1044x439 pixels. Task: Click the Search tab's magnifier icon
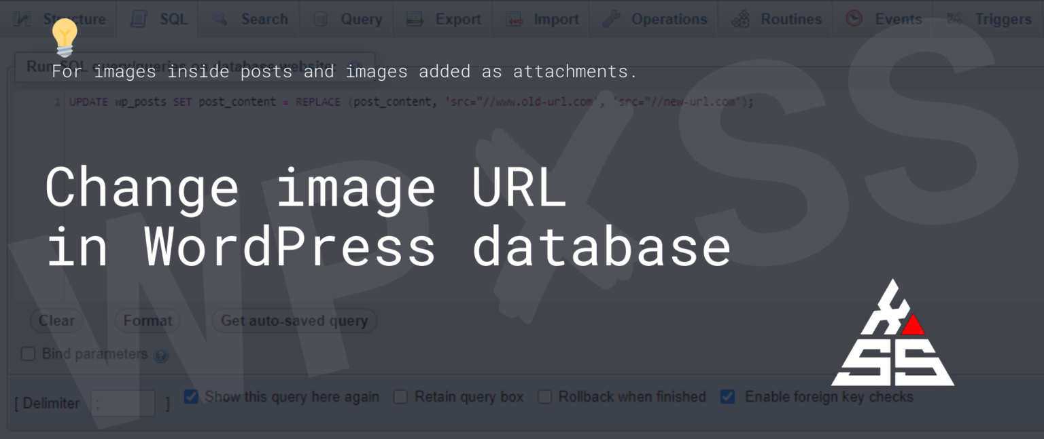[x=220, y=19]
